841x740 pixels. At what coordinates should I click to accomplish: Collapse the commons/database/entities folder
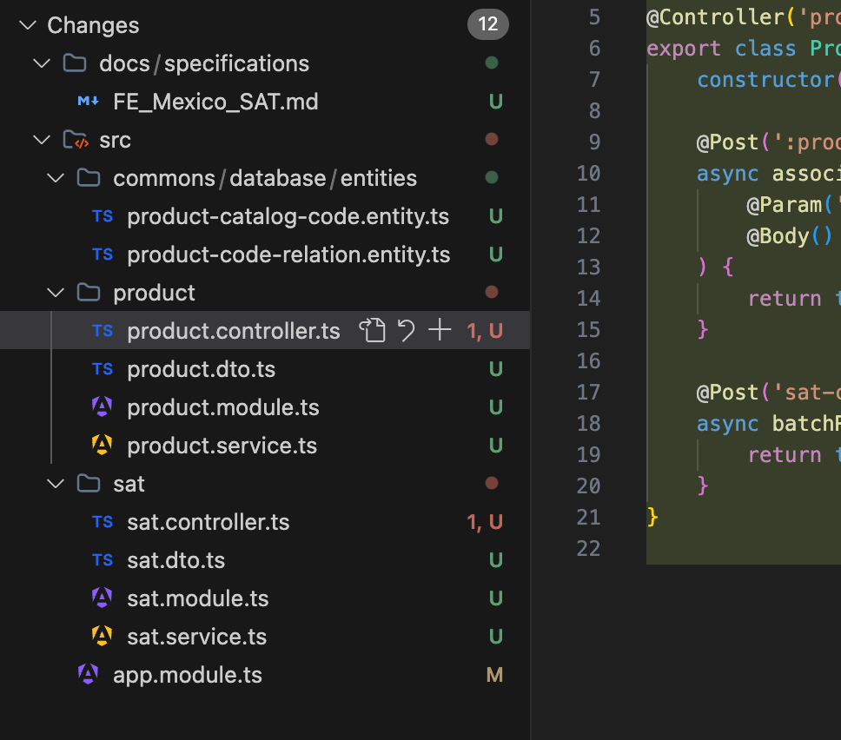pos(56,178)
